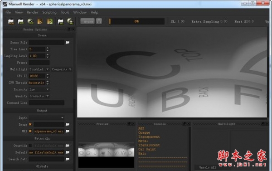Click the Extra Sampling value

point(224,21)
